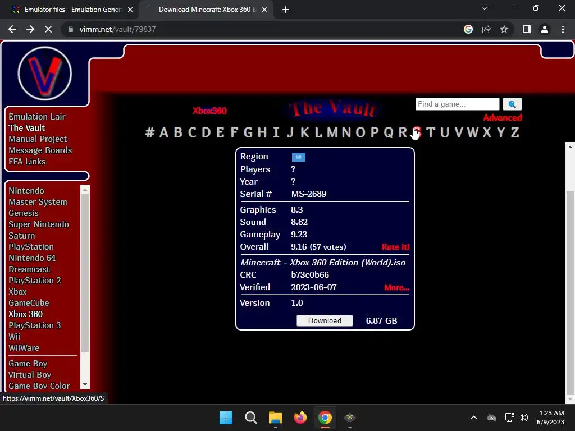Screen dimensions: 575x431
Task: Open Advanced search link
Action: [503, 118]
